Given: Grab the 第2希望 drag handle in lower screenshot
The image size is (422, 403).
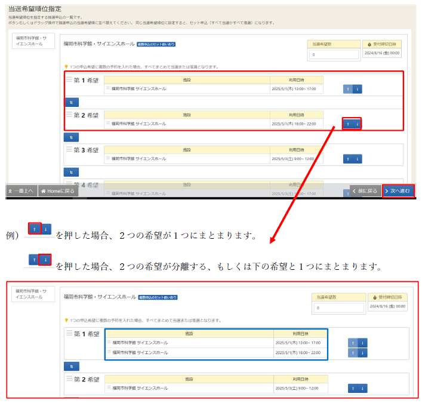Looking at the screenshot, I should coord(69,379).
